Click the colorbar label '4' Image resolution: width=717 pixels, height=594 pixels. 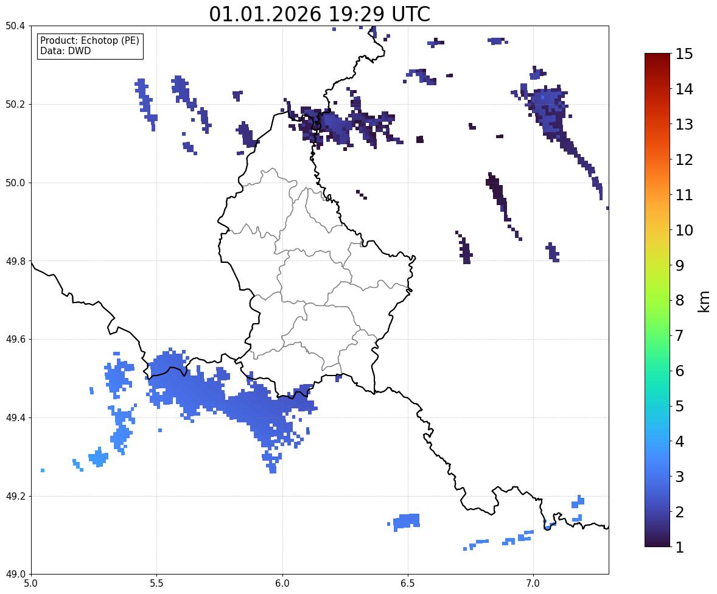pos(680,441)
